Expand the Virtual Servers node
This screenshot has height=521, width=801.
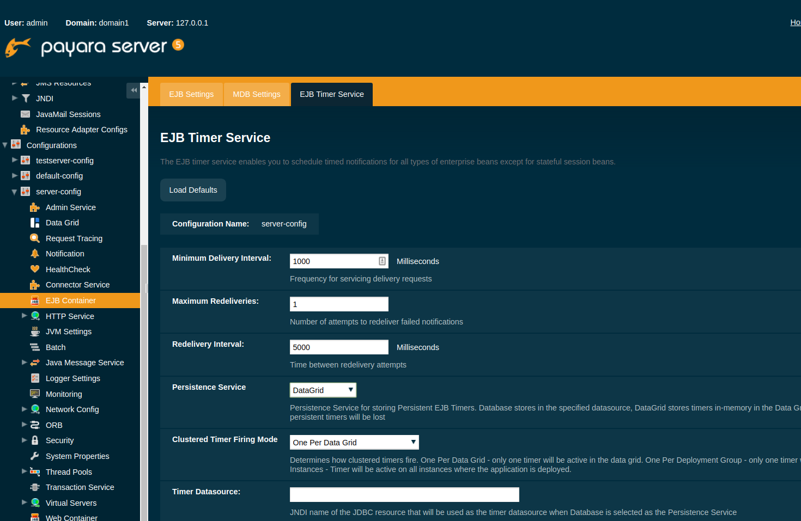[x=25, y=502]
